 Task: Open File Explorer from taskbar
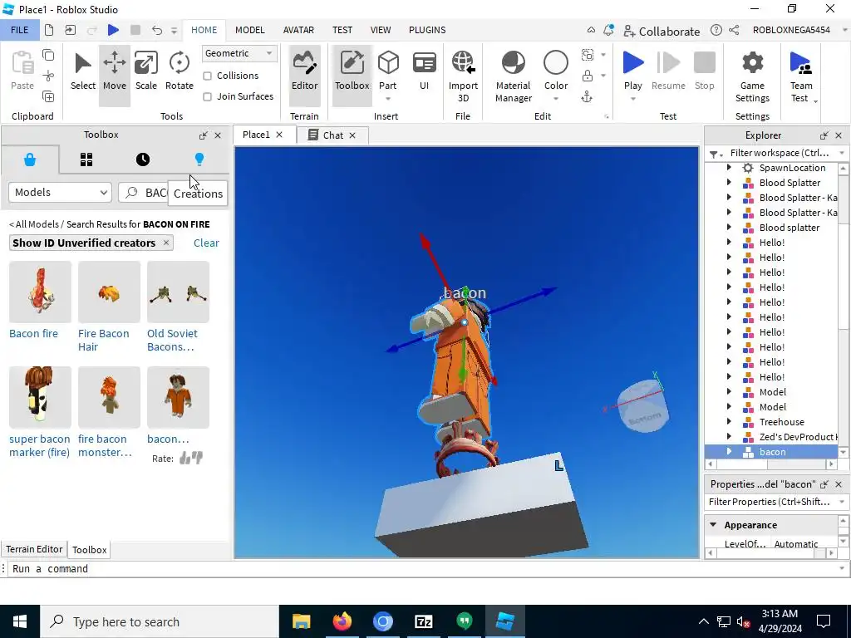[301, 621]
